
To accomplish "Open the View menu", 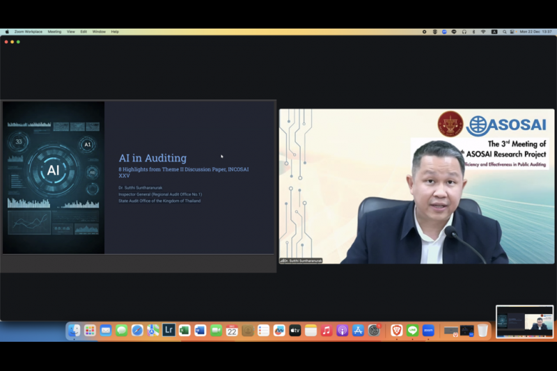I will [x=70, y=32].
